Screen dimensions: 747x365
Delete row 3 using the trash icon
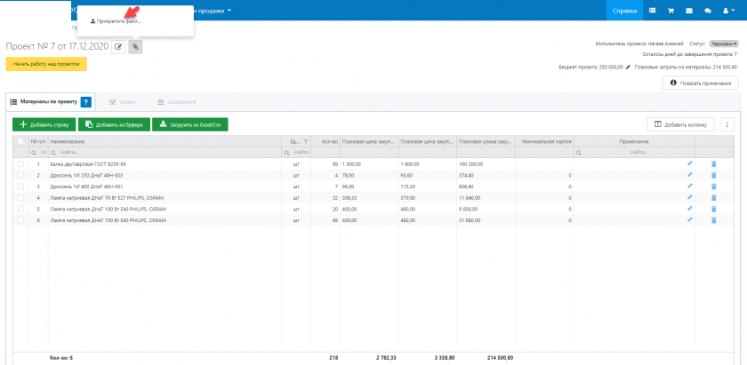coord(713,186)
